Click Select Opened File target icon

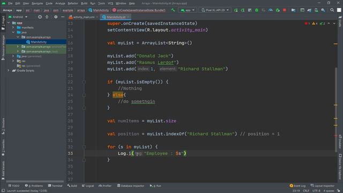pyautogui.click(x=40, y=17)
